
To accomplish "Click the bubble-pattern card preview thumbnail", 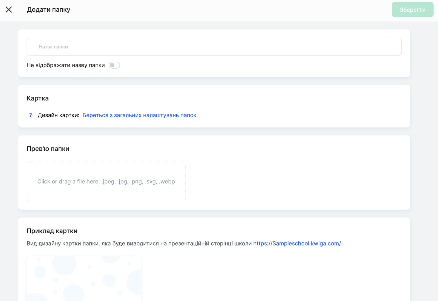I will (x=84, y=278).
